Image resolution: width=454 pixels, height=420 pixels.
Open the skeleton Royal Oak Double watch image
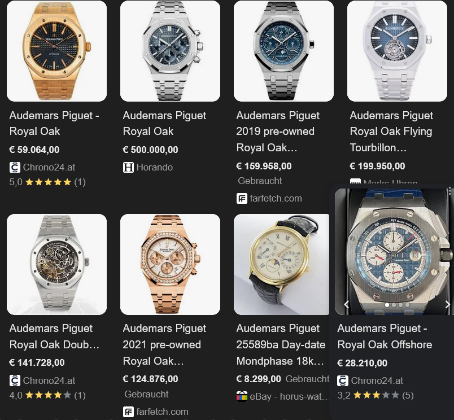56,264
